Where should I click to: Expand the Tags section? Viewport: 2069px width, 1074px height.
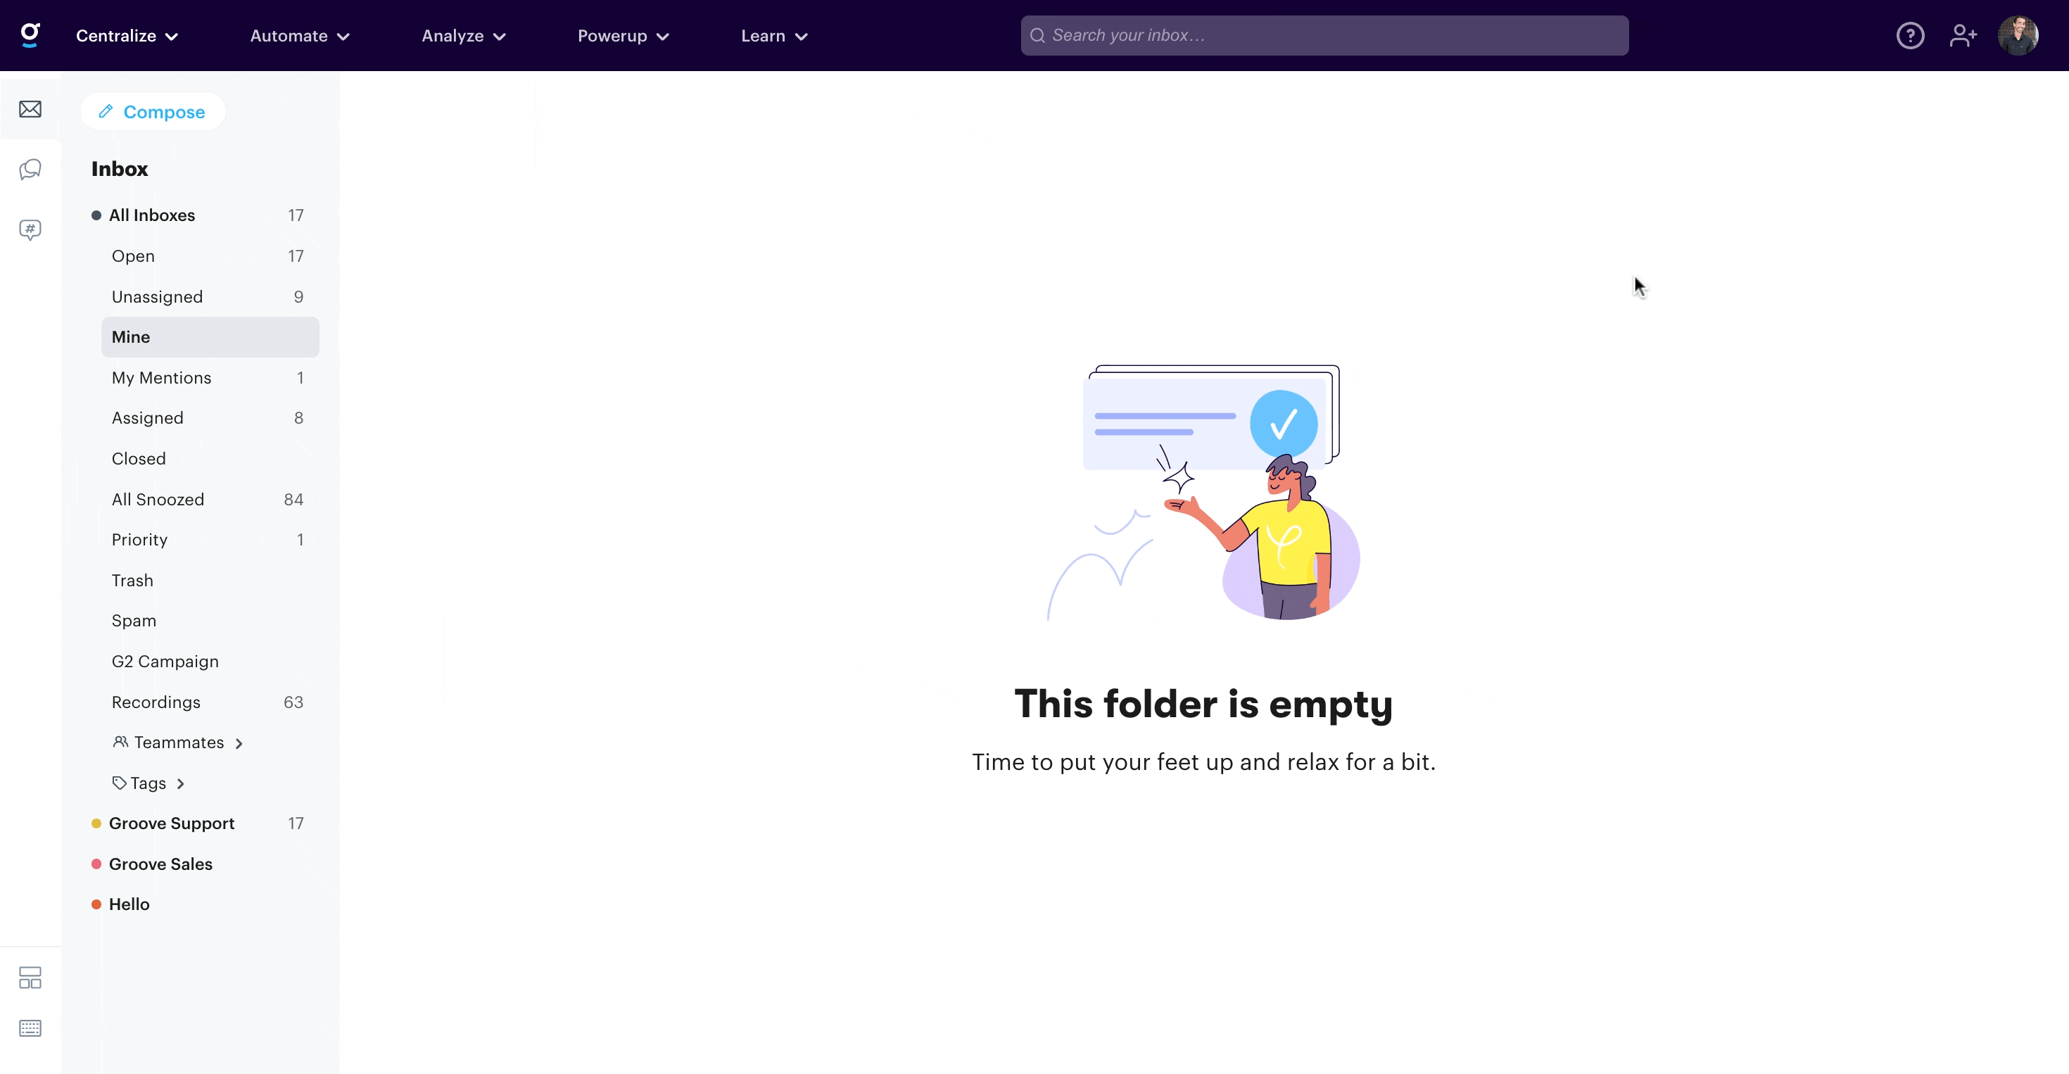[148, 783]
